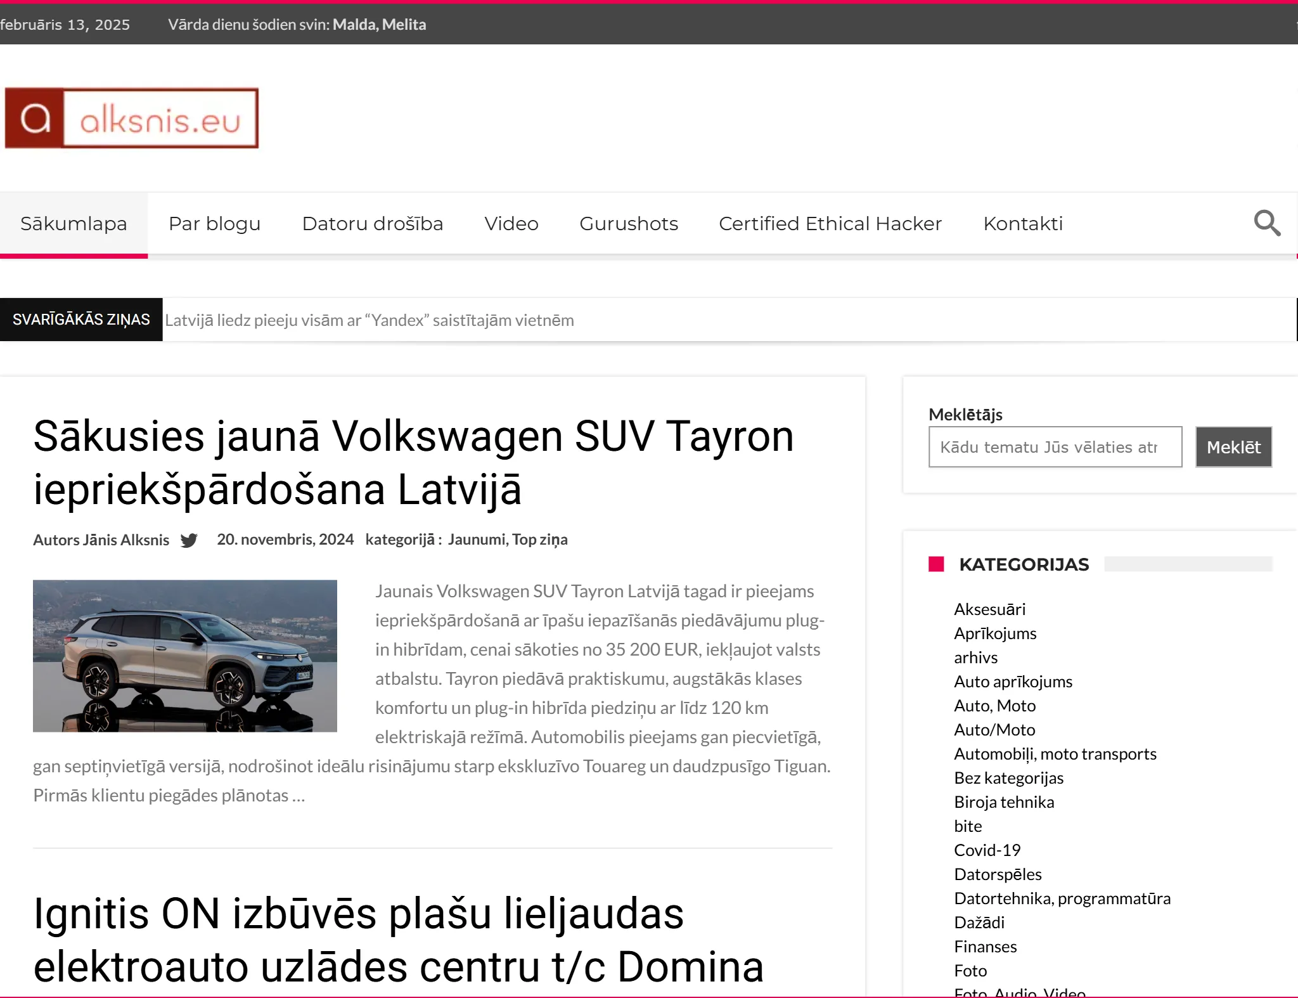Image resolution: width=1298 pixels, height=998 pixels.
Task: Click the alksnis.eu site logo
Action: point(132,119)
